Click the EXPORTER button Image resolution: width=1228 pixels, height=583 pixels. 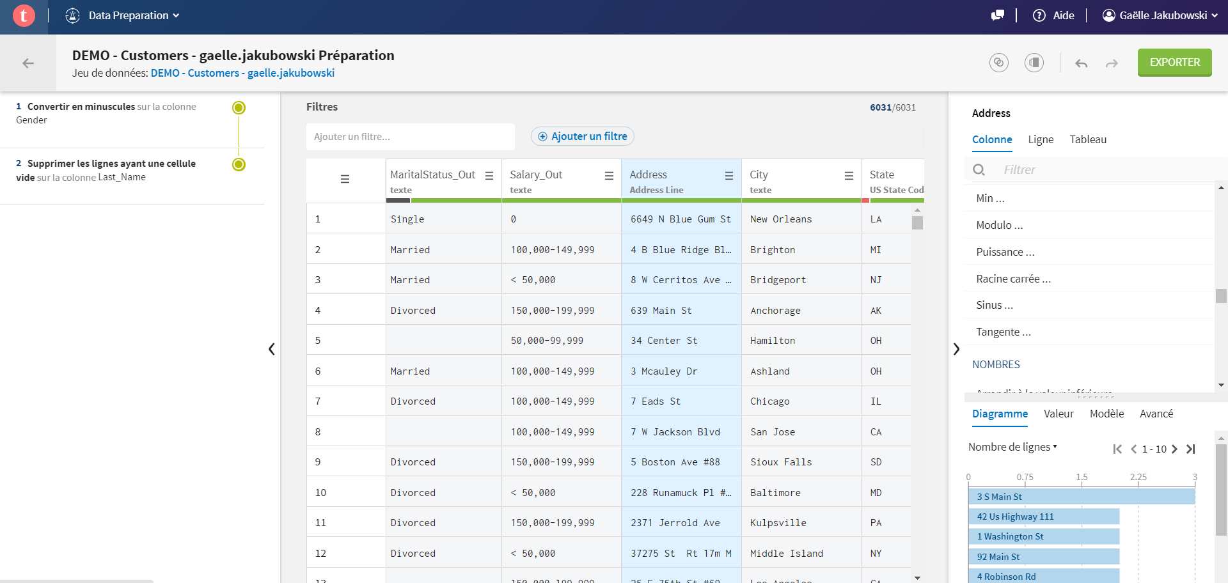(1174, 63)
